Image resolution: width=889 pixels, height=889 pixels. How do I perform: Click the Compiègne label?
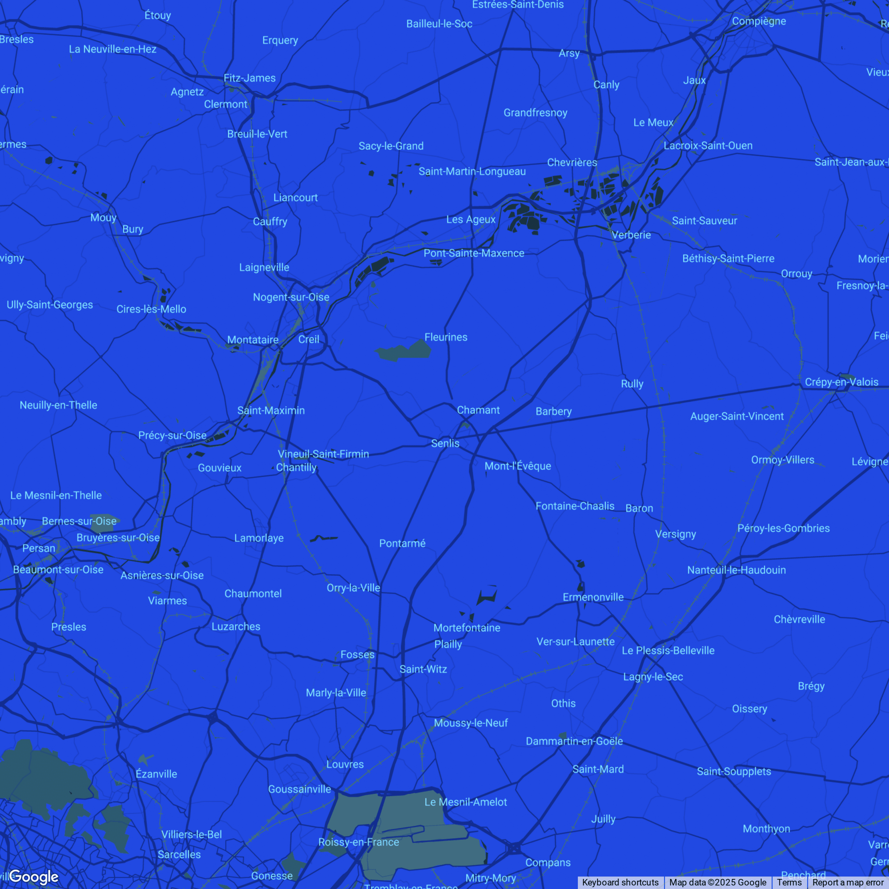coord(759,21)
